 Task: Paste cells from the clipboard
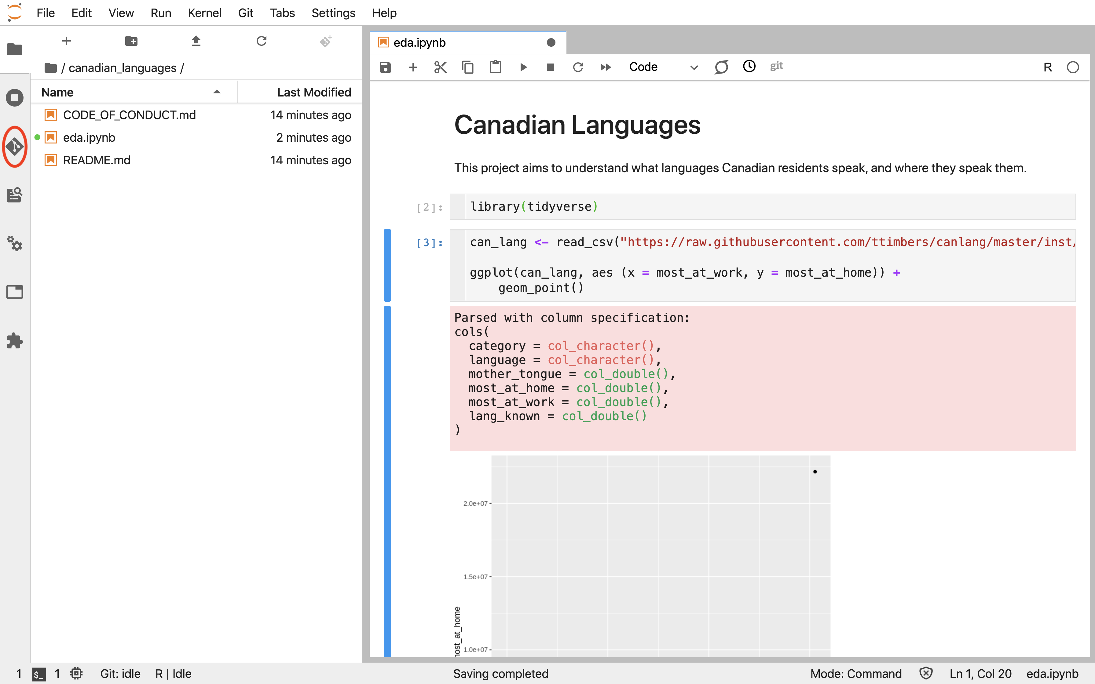tap(496, 67)
